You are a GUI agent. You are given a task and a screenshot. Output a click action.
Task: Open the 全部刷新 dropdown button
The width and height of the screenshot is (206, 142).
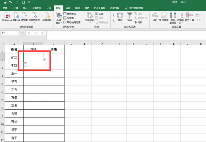[x=90, y=18]
